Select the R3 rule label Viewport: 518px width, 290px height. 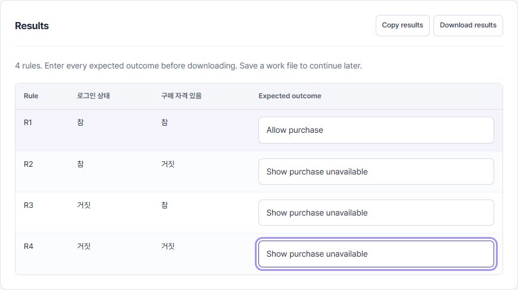[29, 205]
